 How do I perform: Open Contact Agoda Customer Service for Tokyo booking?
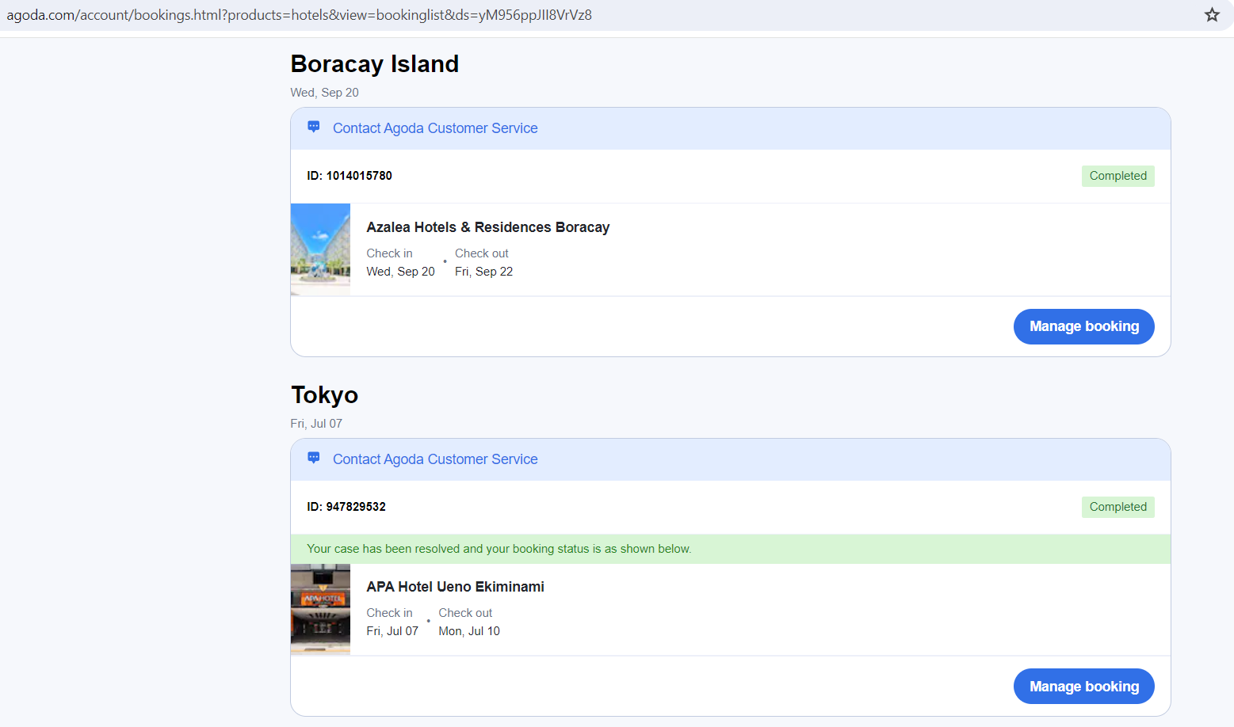(435, 459)
